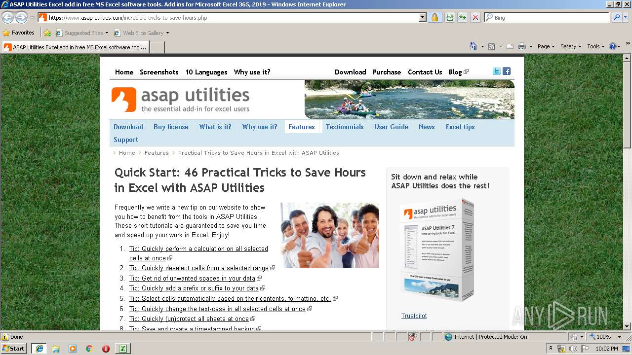632x355 pixels.
Task: Stop loading with the red X icon
Action: point(475,17)
